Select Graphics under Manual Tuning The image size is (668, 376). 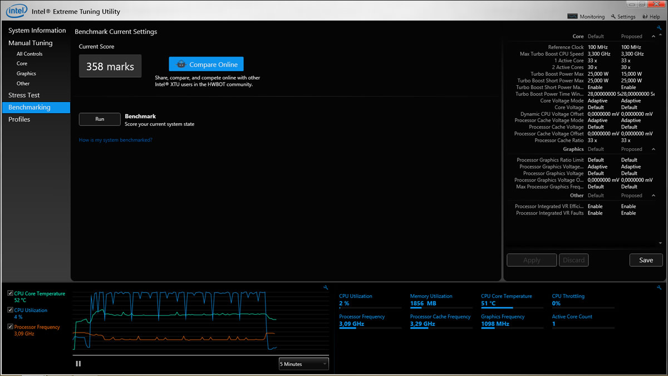pos(26,74)
